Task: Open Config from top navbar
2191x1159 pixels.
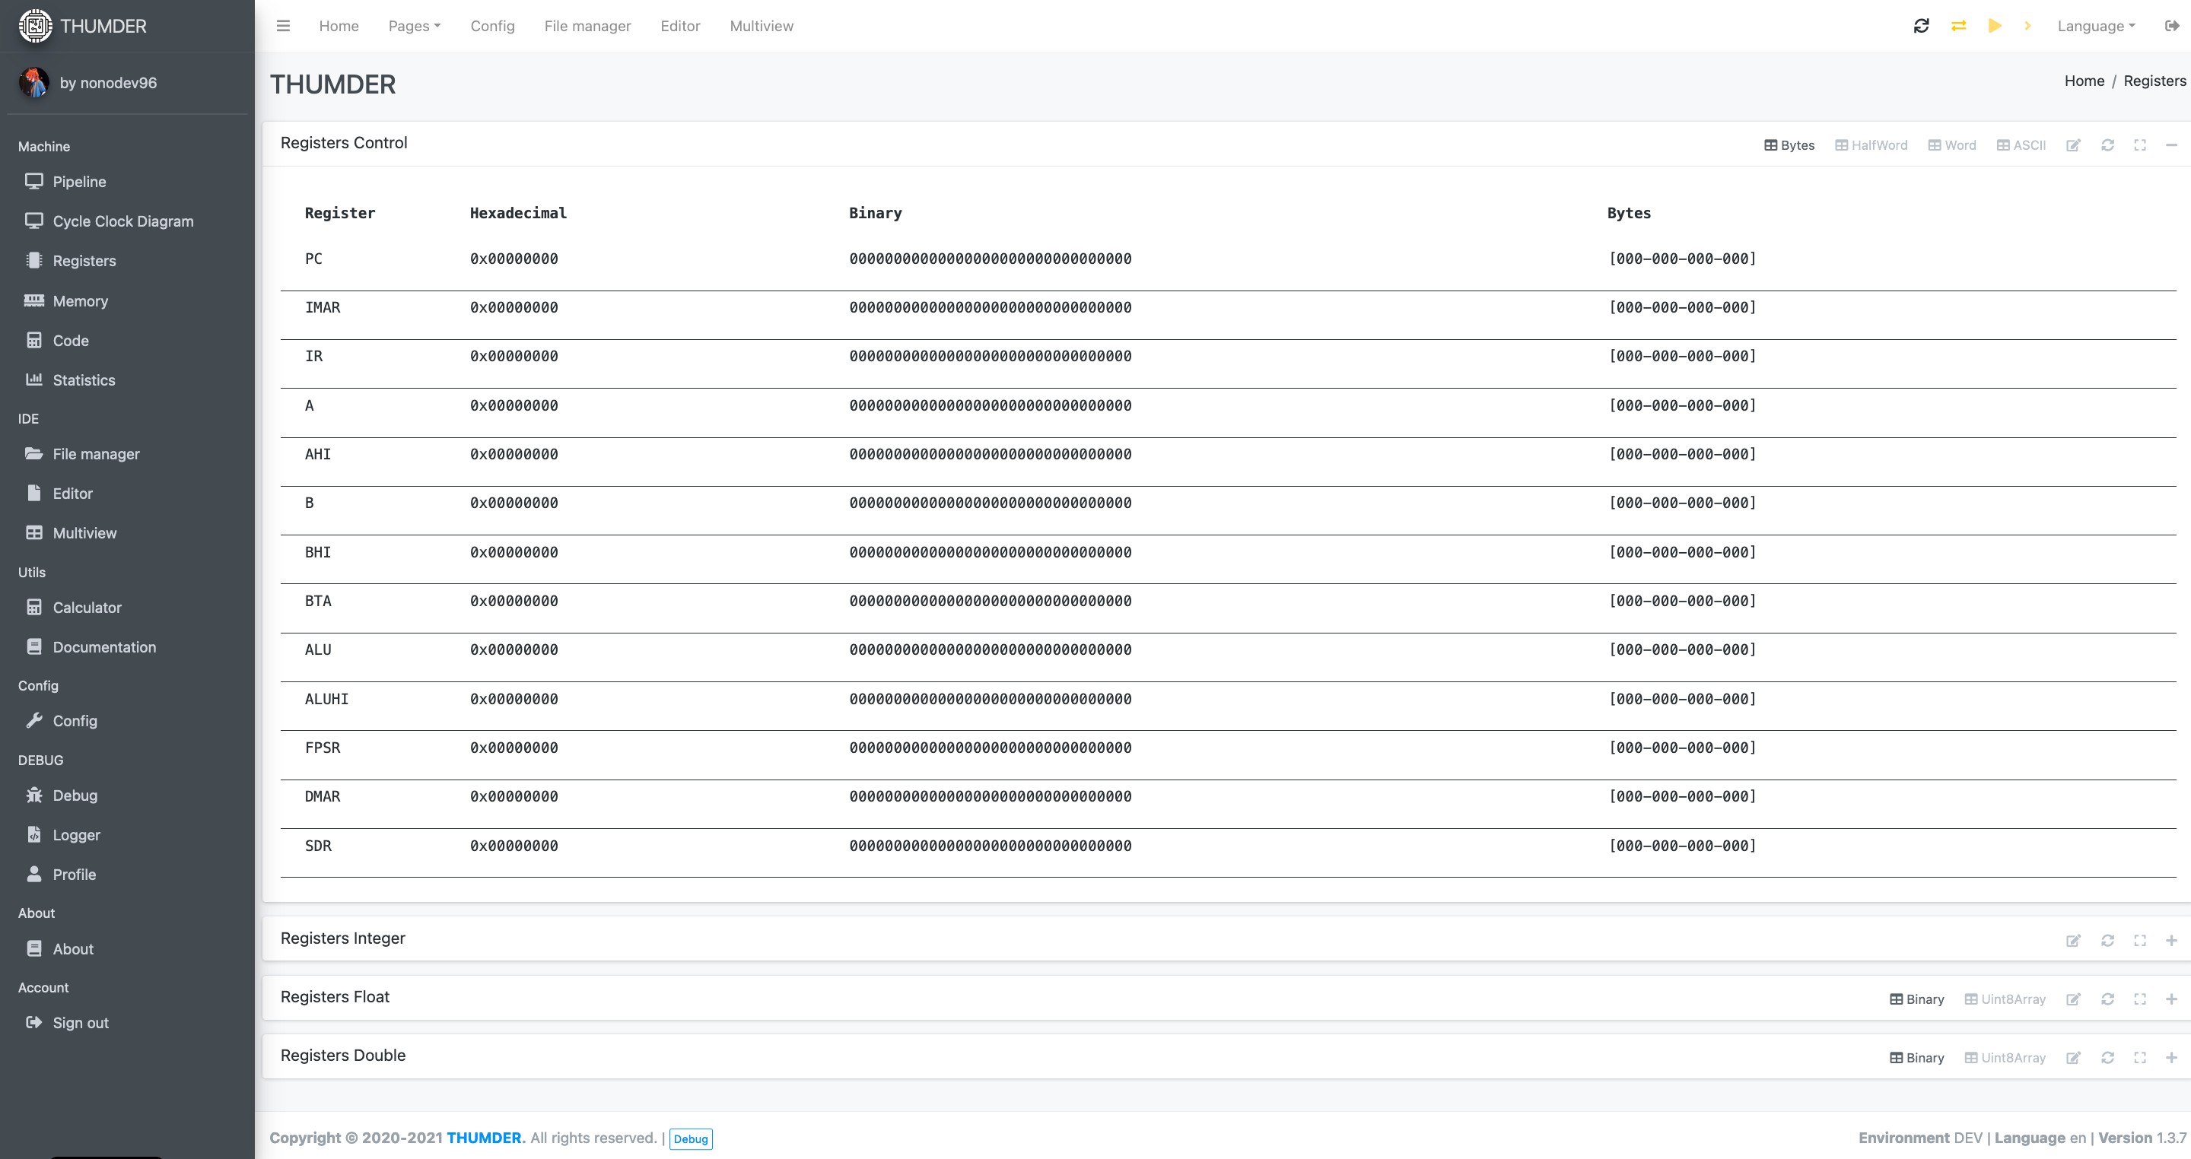Action: 492,26
